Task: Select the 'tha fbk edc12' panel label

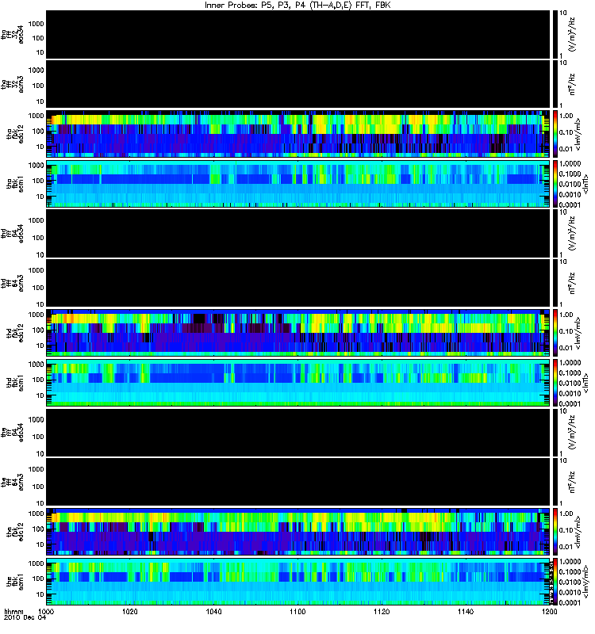Action: coord(15,134)
